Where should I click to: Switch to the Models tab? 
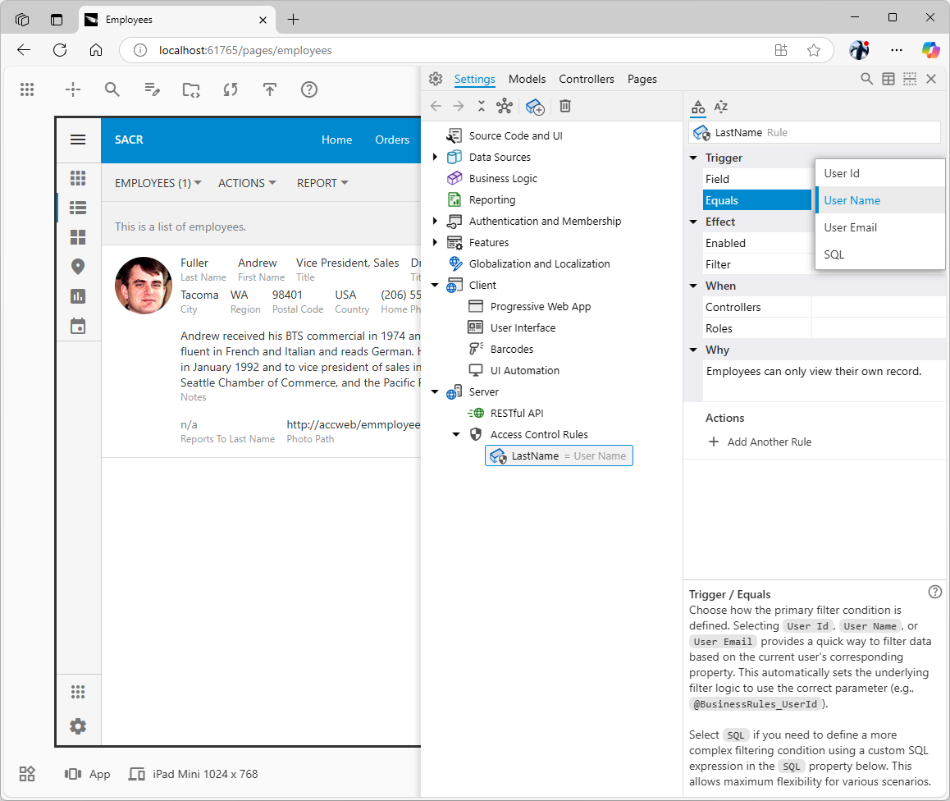click(527, 79)
